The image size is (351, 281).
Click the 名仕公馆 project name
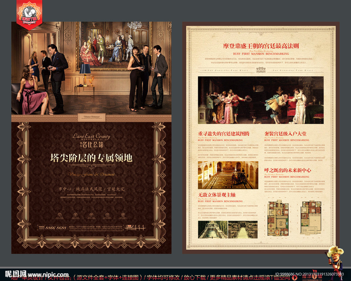point(93,144)
